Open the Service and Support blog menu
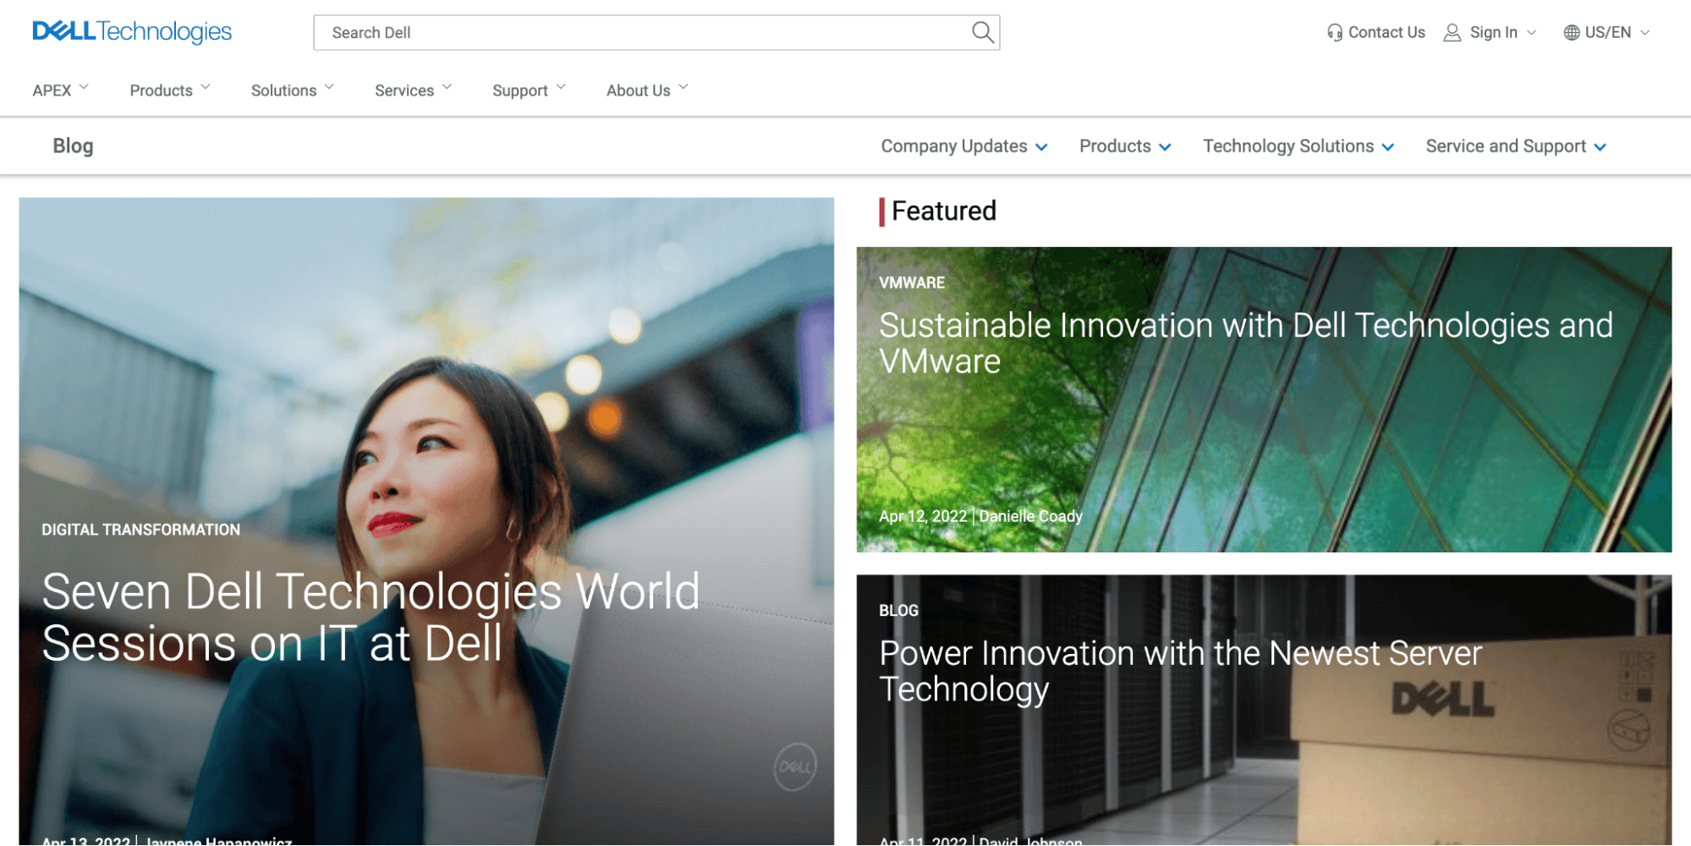Screen dimensions: 1691x846 [x=1515, y=146]
